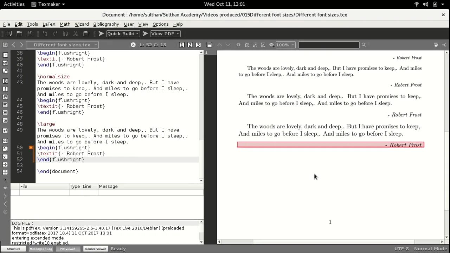The height and width of the screenshot is (253, 450).
Task: Click the '\end{document}' line in editor
Action: point(58,171)
